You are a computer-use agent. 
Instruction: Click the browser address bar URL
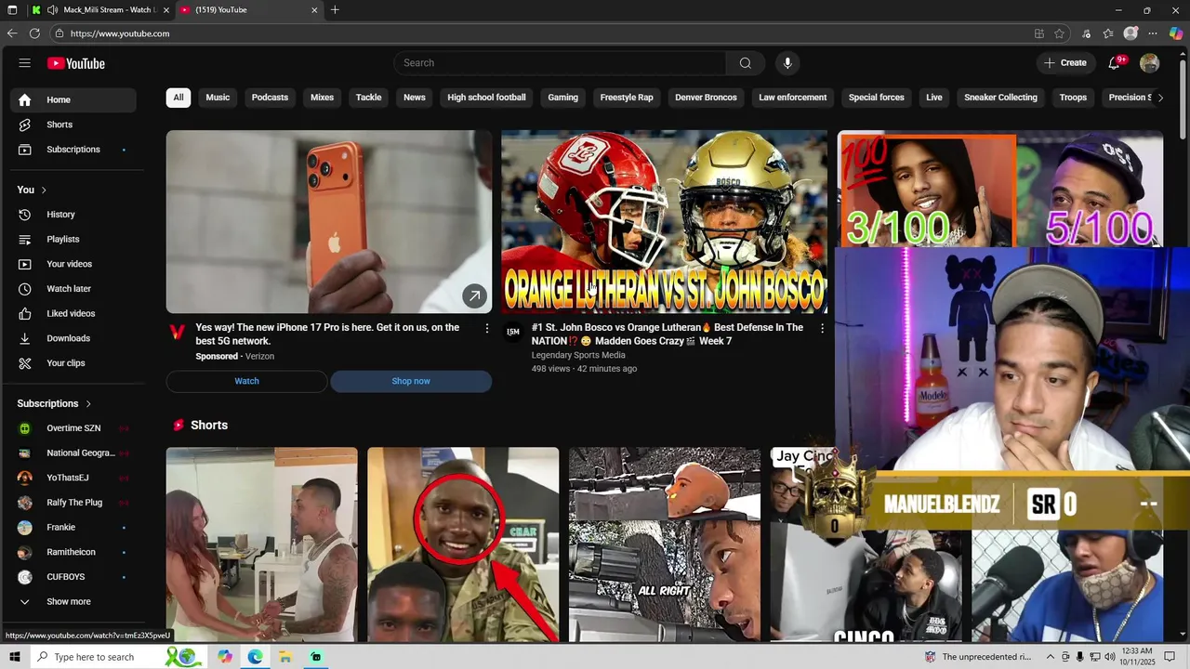point(120,33)
